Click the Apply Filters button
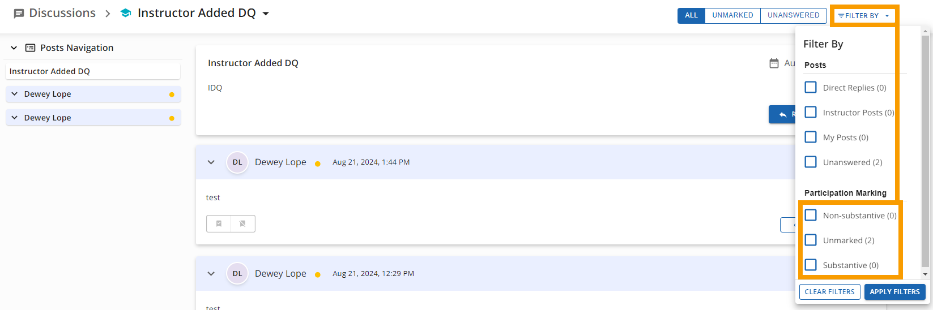This screenshot has width=933, height=310. click(894, 292)
